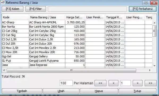The height and width of the screenshot is (96, 159).
Task: Click the vertical scrollbar down arrow
Action: (154, 66)
